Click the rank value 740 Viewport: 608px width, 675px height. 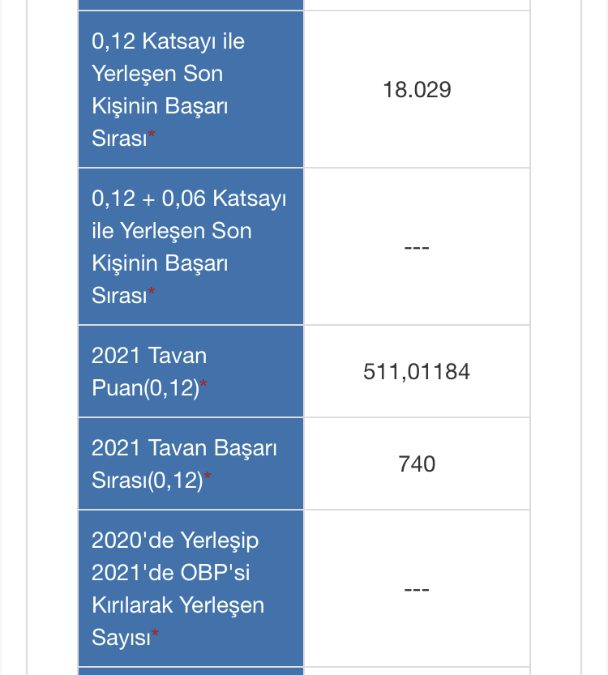tap(417, 464)
